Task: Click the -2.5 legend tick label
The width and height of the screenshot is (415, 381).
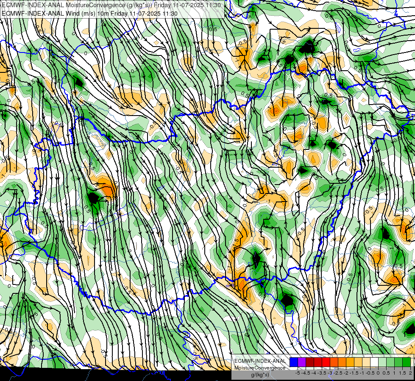Action: coord(338,373)
